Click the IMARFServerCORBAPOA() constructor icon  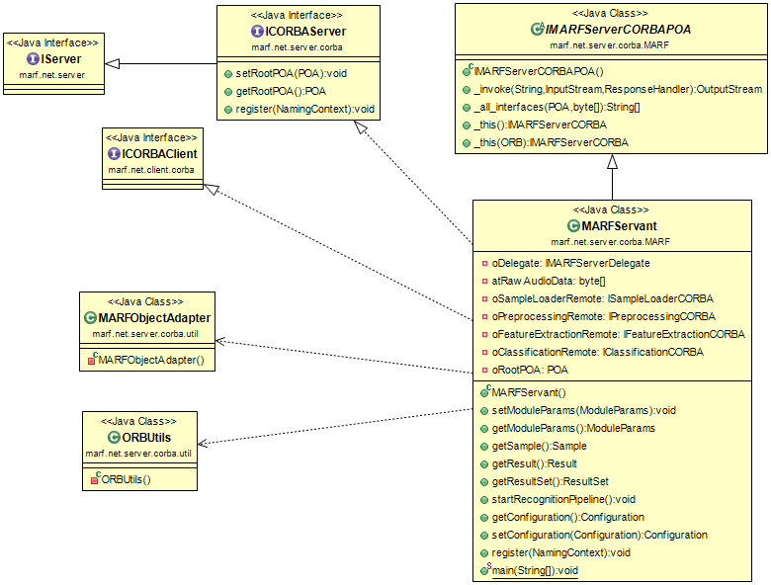pos(468,71)
